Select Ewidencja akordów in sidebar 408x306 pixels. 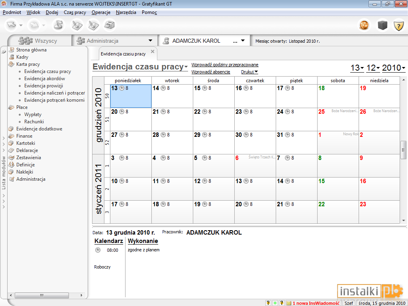tap(45, 79)
